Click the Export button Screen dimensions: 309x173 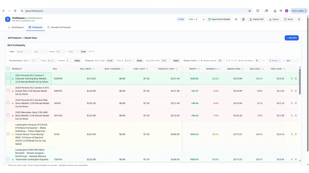coord(274,19)
